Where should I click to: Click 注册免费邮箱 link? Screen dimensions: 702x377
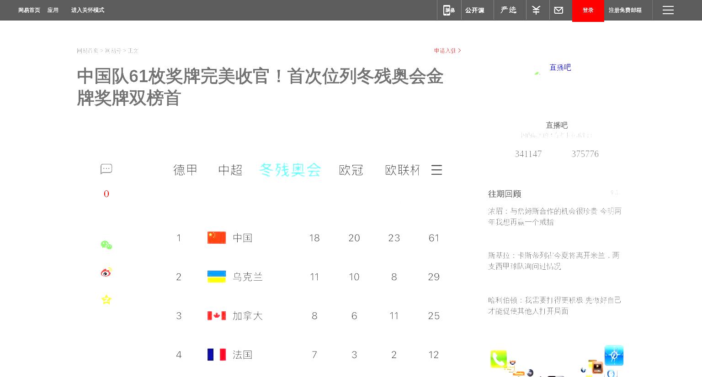click(x=625, y=10)
